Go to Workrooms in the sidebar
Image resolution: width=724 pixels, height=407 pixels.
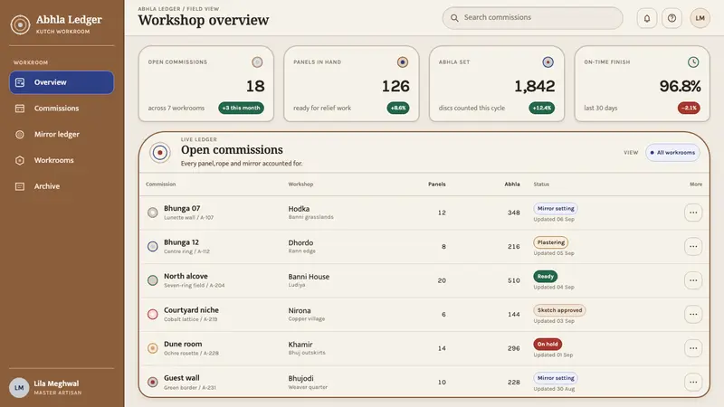[x=62, y=161]
